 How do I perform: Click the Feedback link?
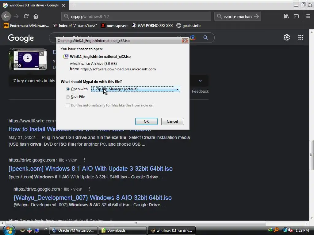[200, 91]
